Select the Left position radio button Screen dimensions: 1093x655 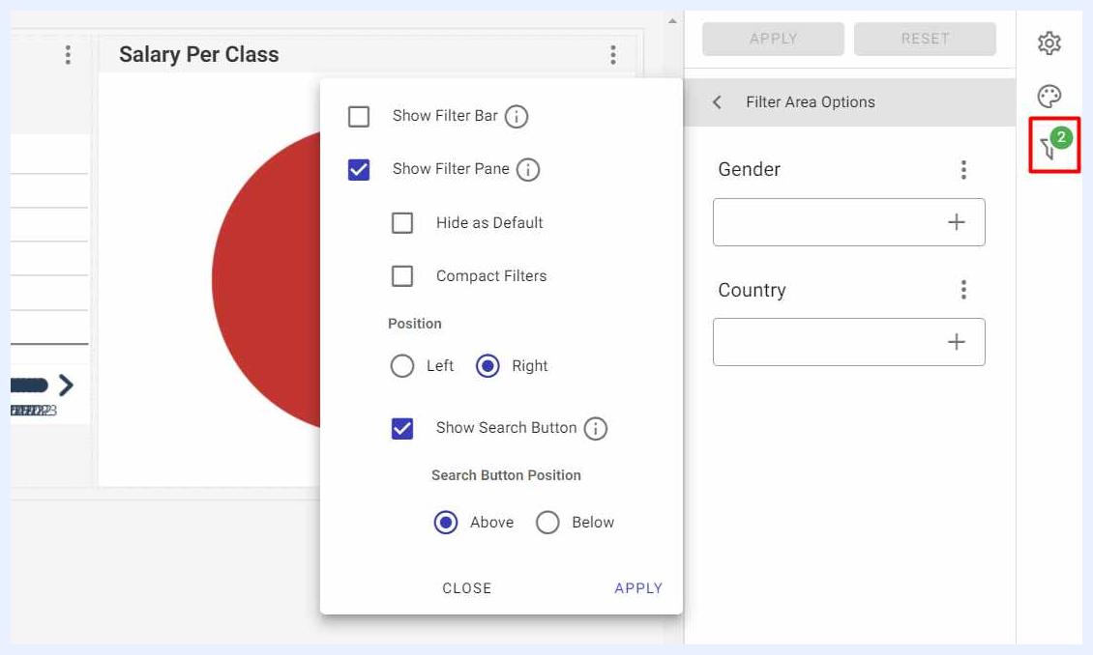[402, 365]
